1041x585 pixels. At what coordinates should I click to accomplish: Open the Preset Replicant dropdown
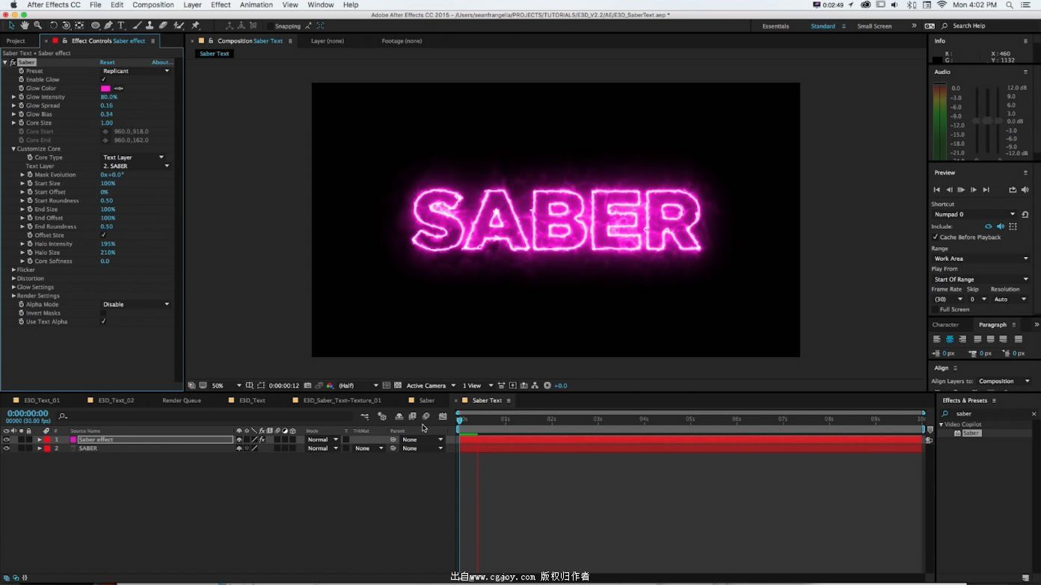pyautogui.click(x=136, y=71)
